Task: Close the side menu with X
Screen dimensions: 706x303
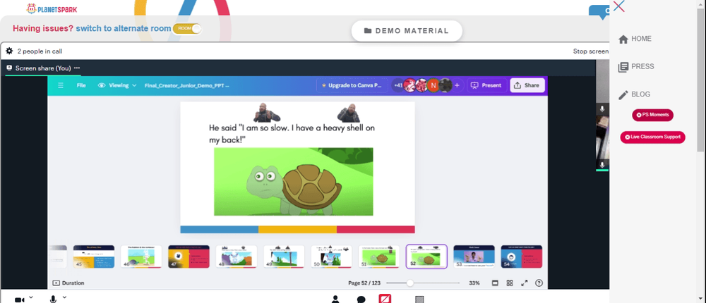Action: pos(618,6)
